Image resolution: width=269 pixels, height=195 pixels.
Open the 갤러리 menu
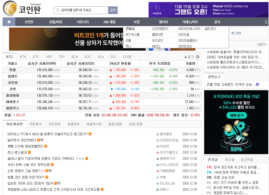pyautogui.click(x=163, y=22)
